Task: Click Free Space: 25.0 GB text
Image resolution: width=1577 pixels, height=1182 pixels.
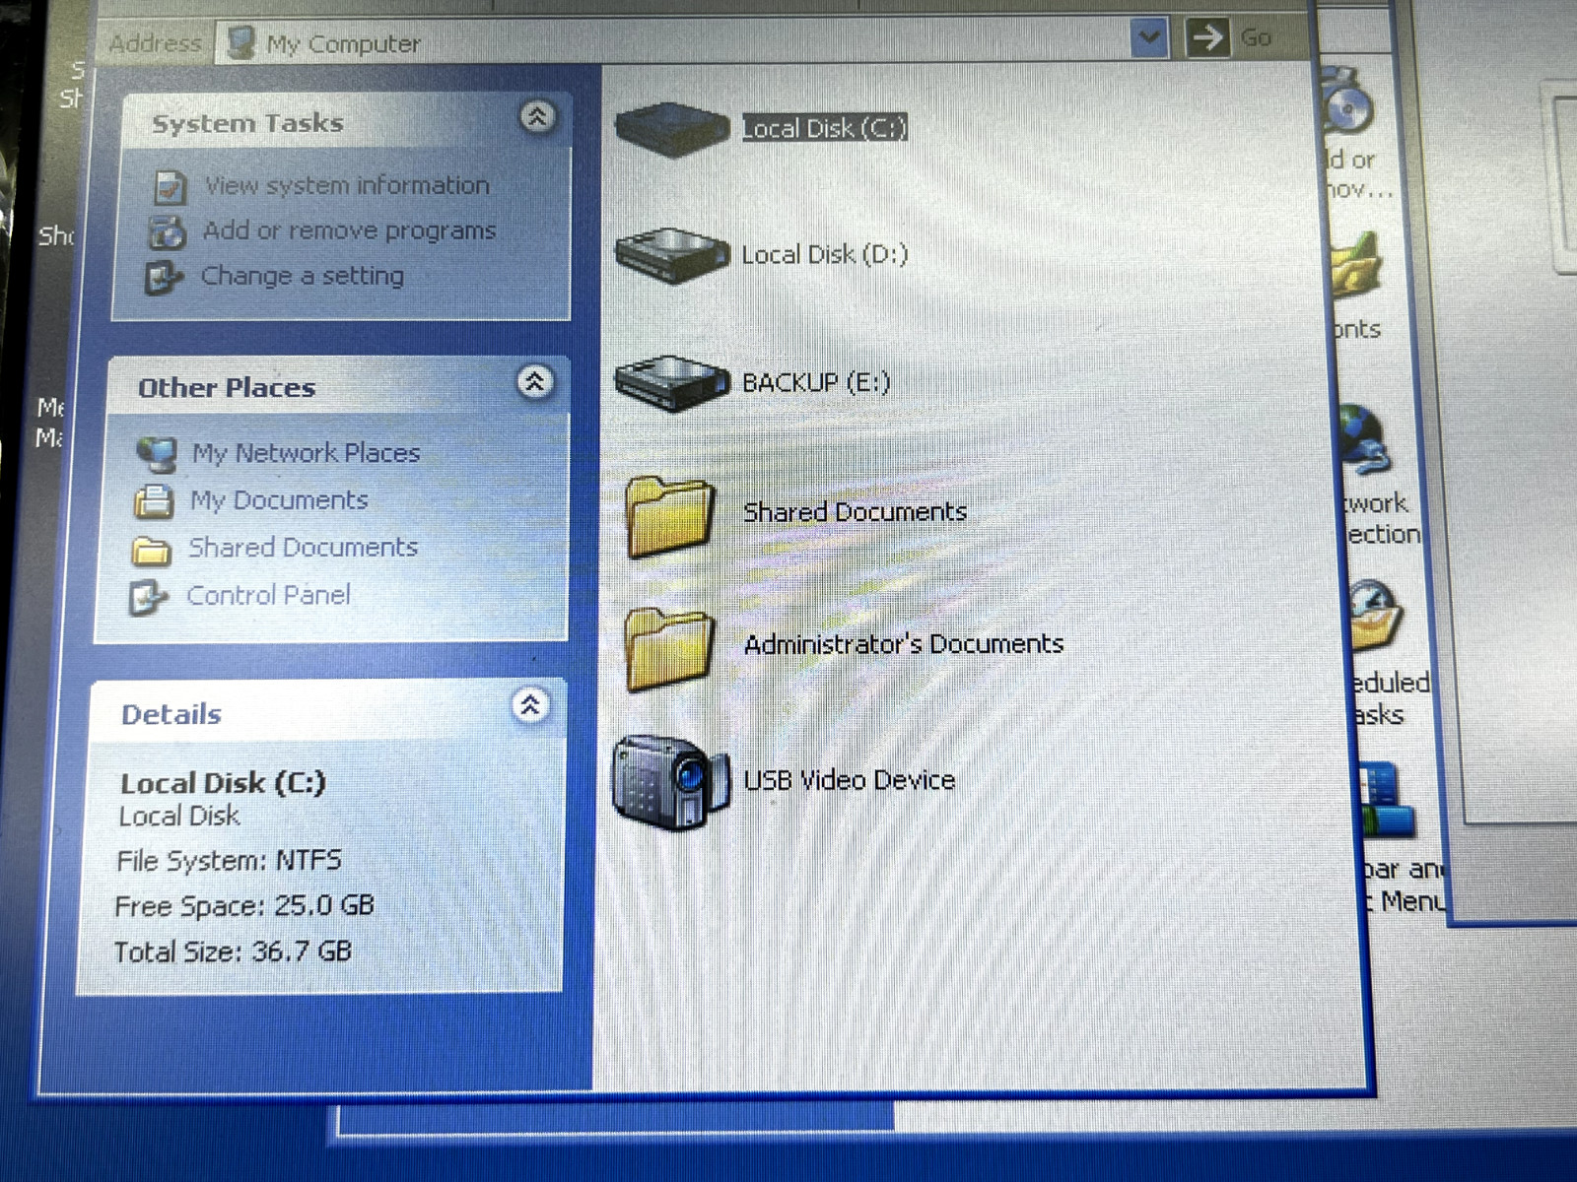Action: (244, 906)
